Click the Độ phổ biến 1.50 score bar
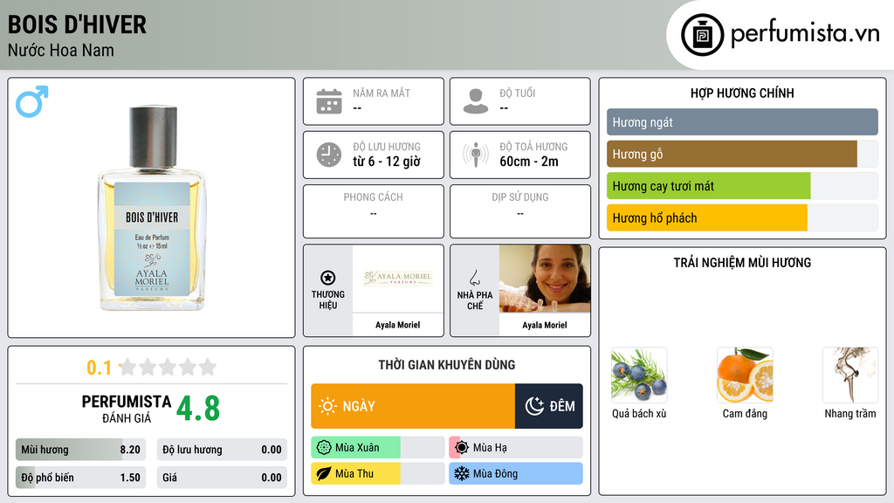894x503 pixels. point(80,478)
